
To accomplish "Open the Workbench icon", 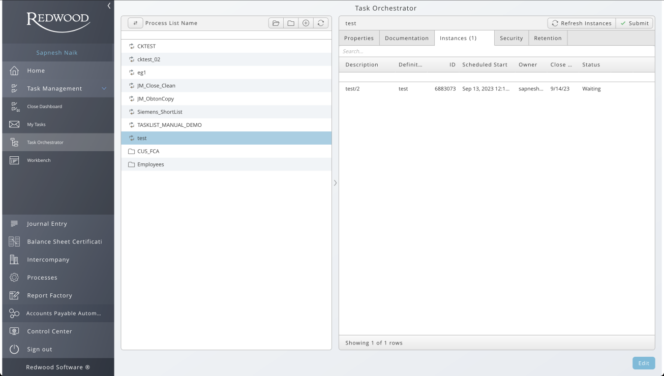I will pos(14,160).
